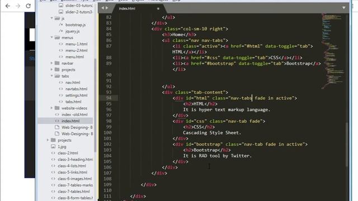Place cursor in "It is RAD tool by Twitter."
Image resolution: width=358 pixels, height=201 pixels.
(217, 156)
